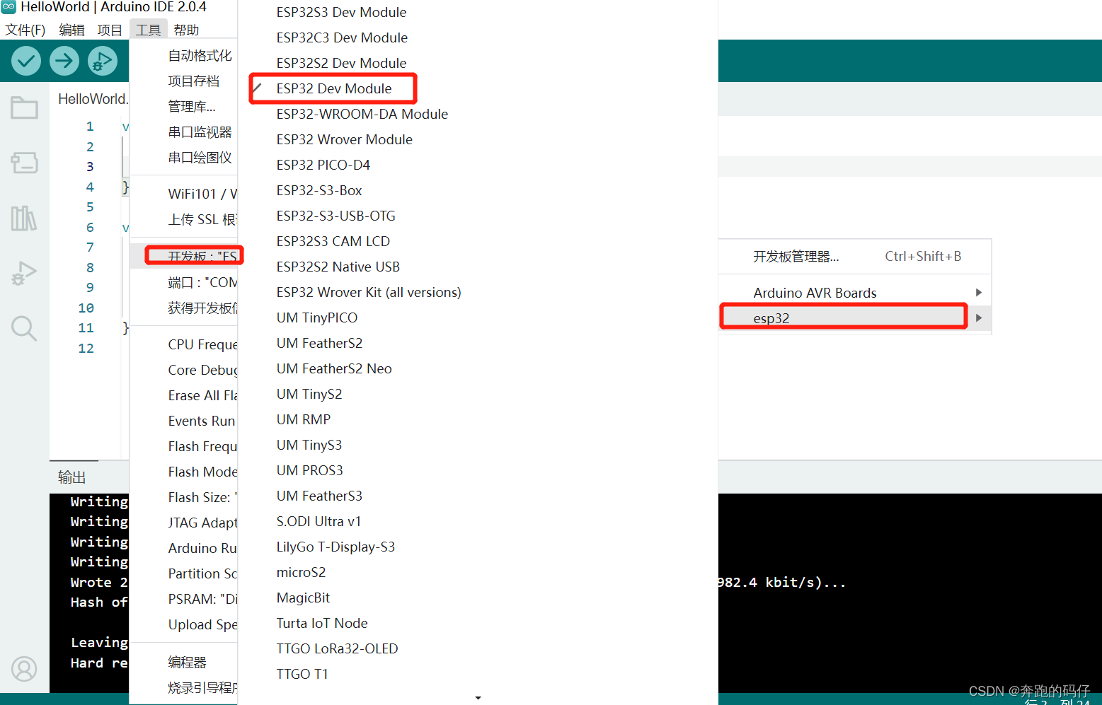Select 获得开发板信息 menu entry

click(184, 308)
